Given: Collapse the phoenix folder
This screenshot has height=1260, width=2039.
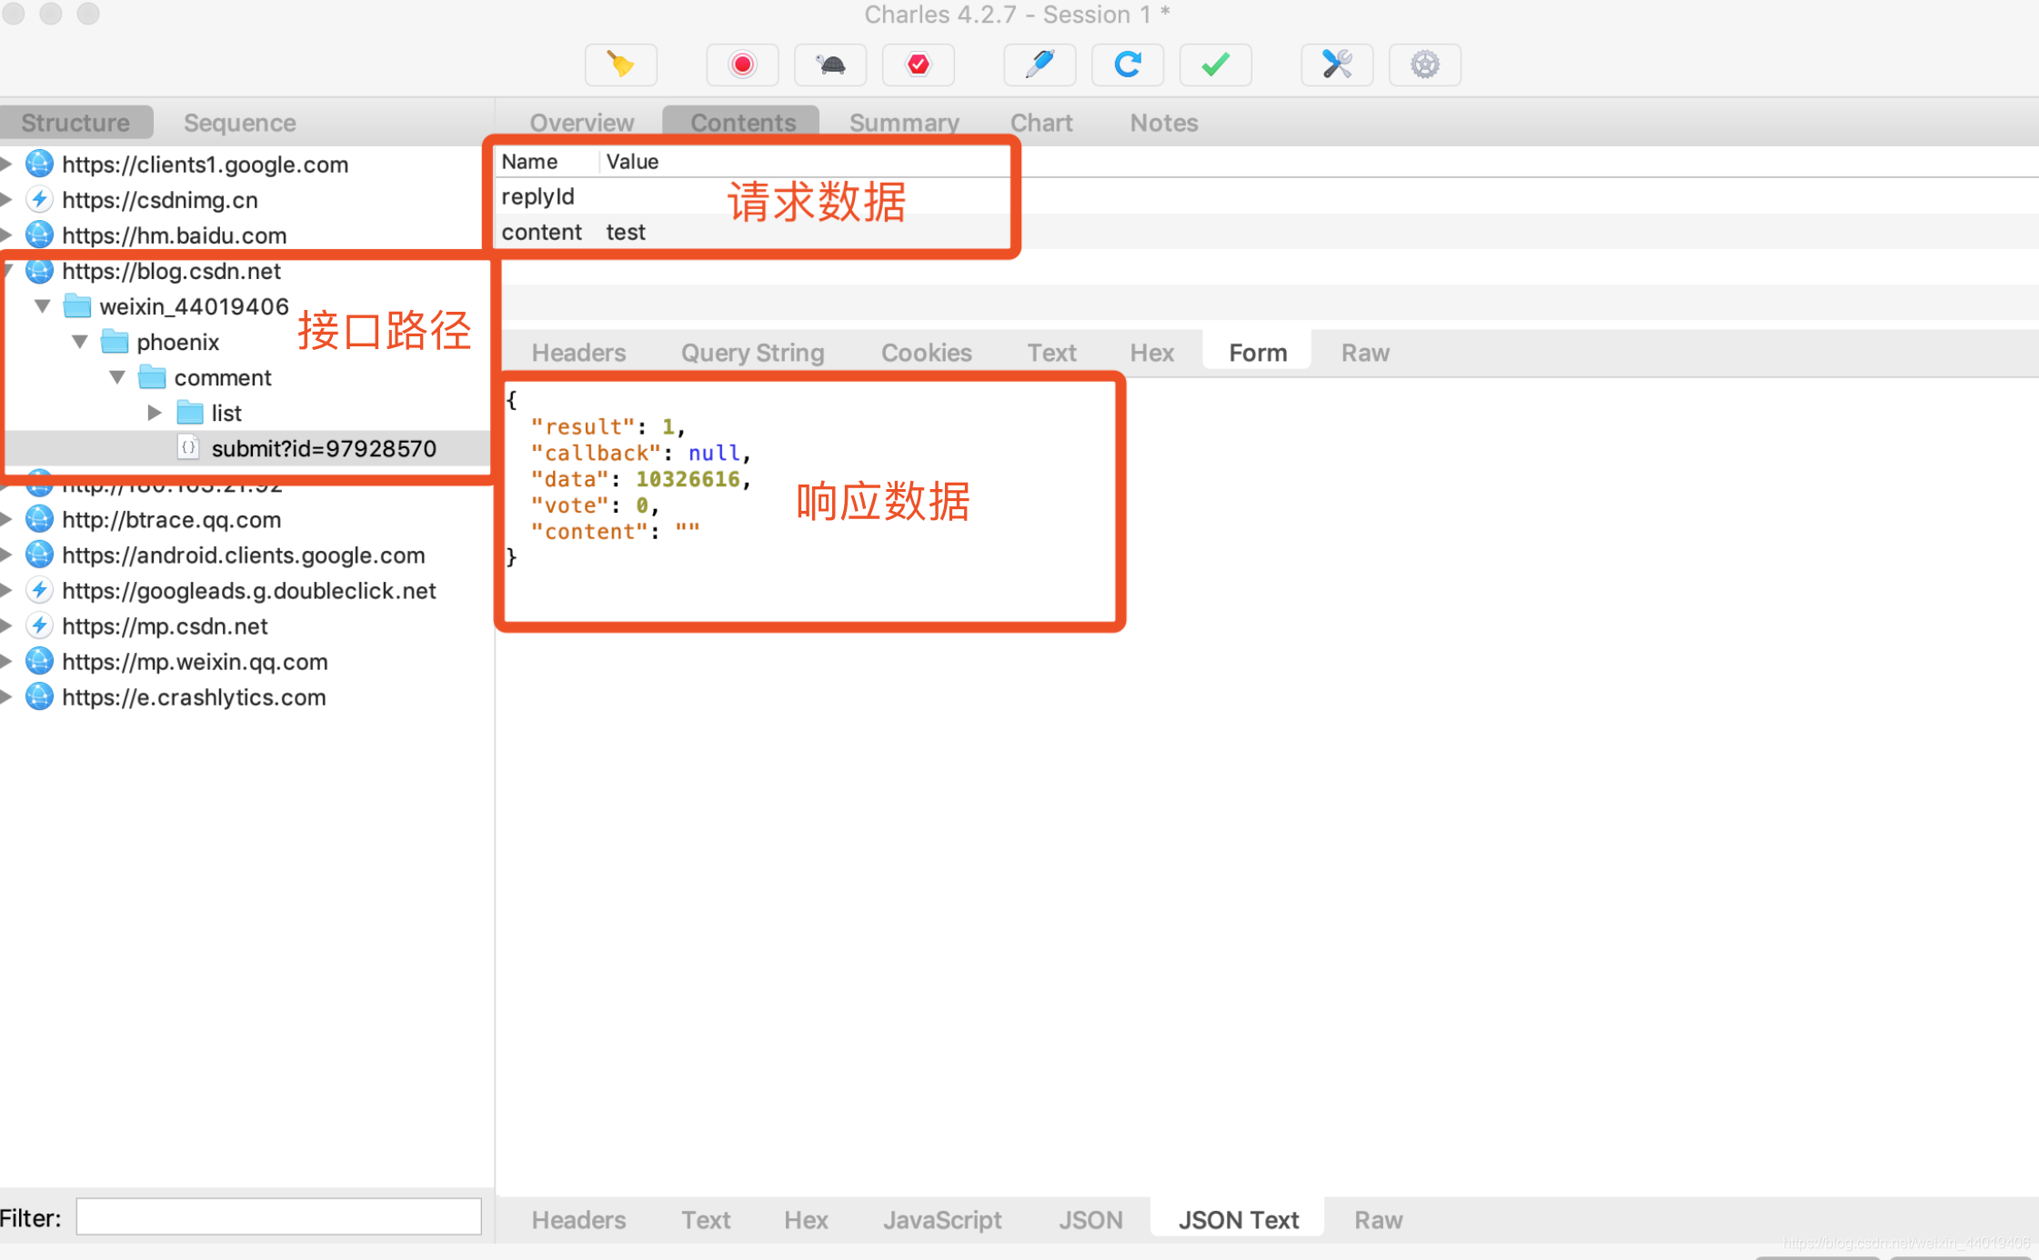Looking at the screenshot, I should [80, 342].
